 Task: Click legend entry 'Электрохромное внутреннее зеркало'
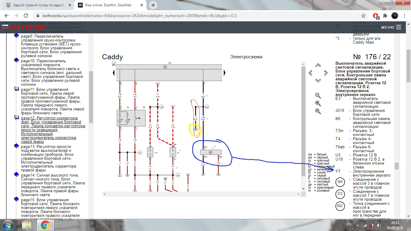371,173
